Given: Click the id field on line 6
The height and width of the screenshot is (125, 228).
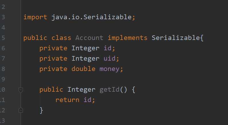Looking at the screenshot, I should click(107, 48).
